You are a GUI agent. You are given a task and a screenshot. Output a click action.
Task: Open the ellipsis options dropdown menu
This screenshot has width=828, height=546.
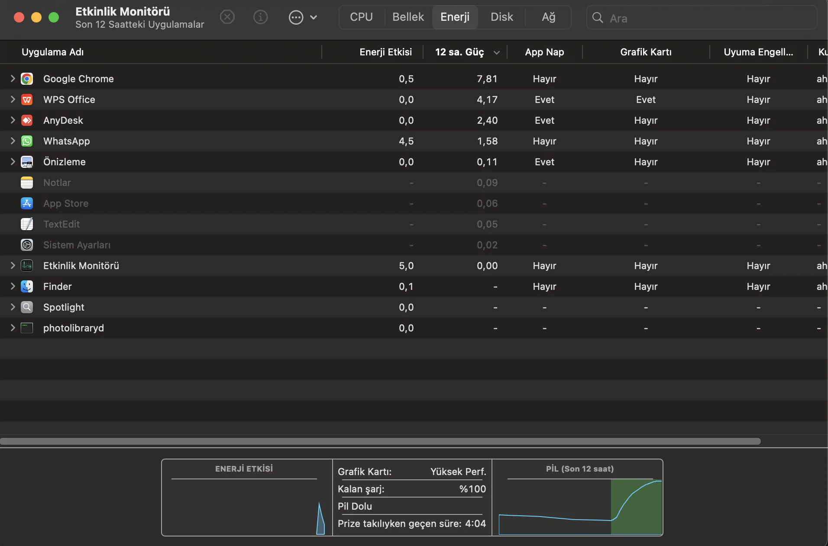tap(303, 17)
